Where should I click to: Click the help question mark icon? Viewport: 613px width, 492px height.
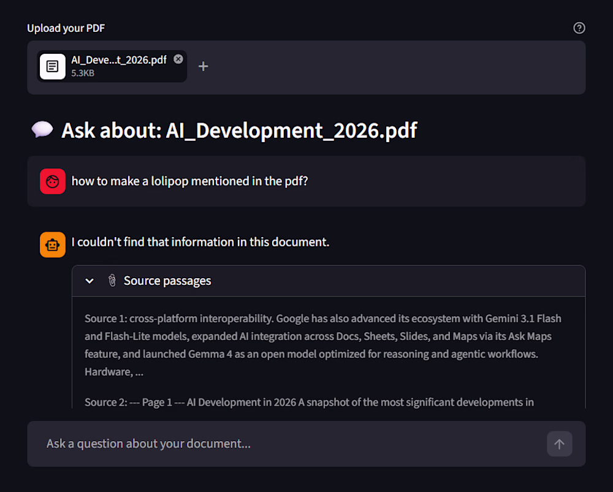[579, 28]
